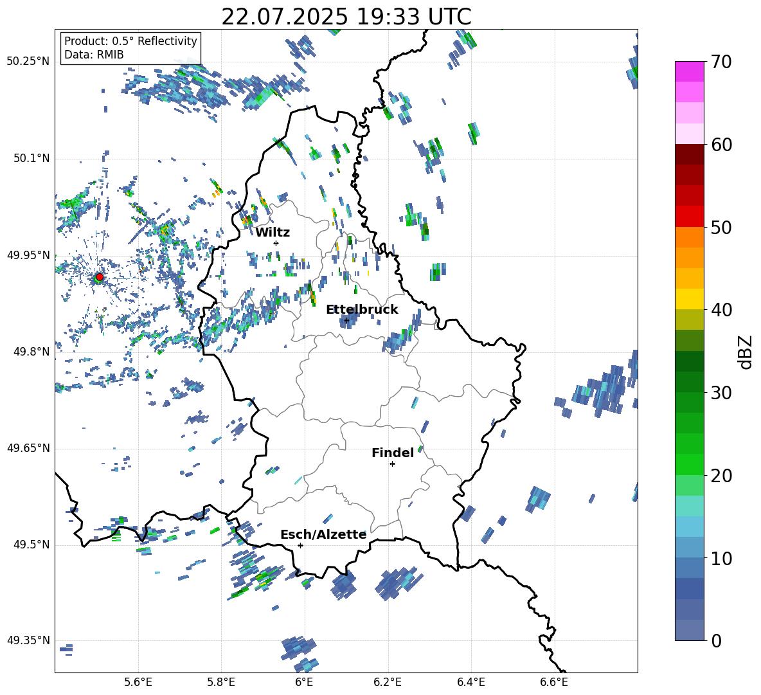Click the Esch/Alzette station cross marker
Image resolution: width=761 pixels, height=695 pixels.
300,545
